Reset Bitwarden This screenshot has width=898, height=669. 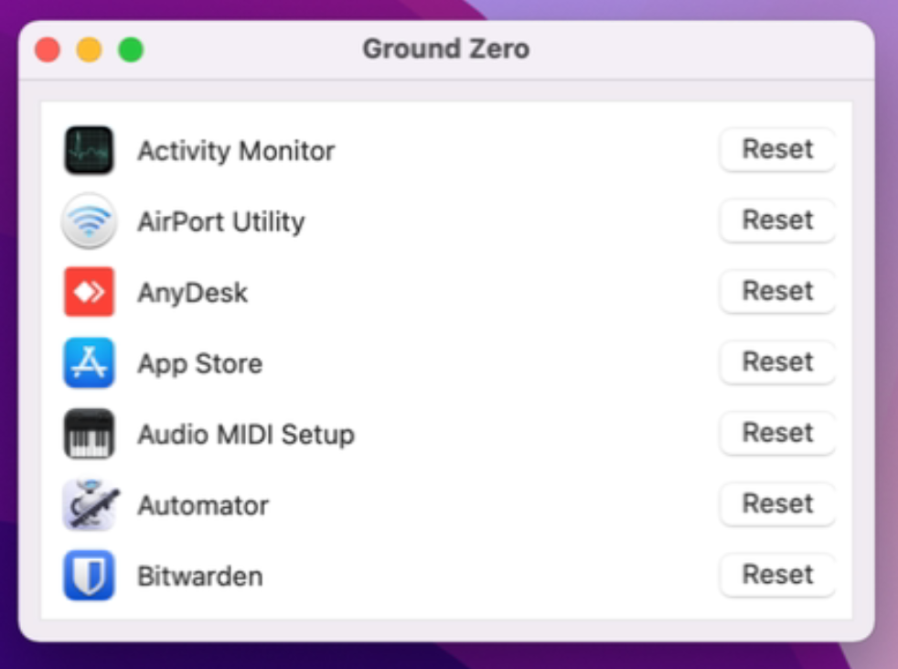(777, 575)
